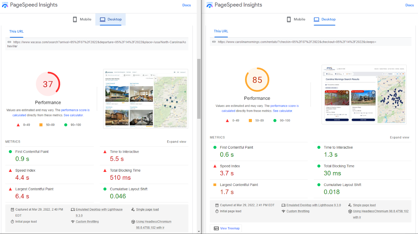Click the PageSpeed Insights logo in left window

pos(5,5)
